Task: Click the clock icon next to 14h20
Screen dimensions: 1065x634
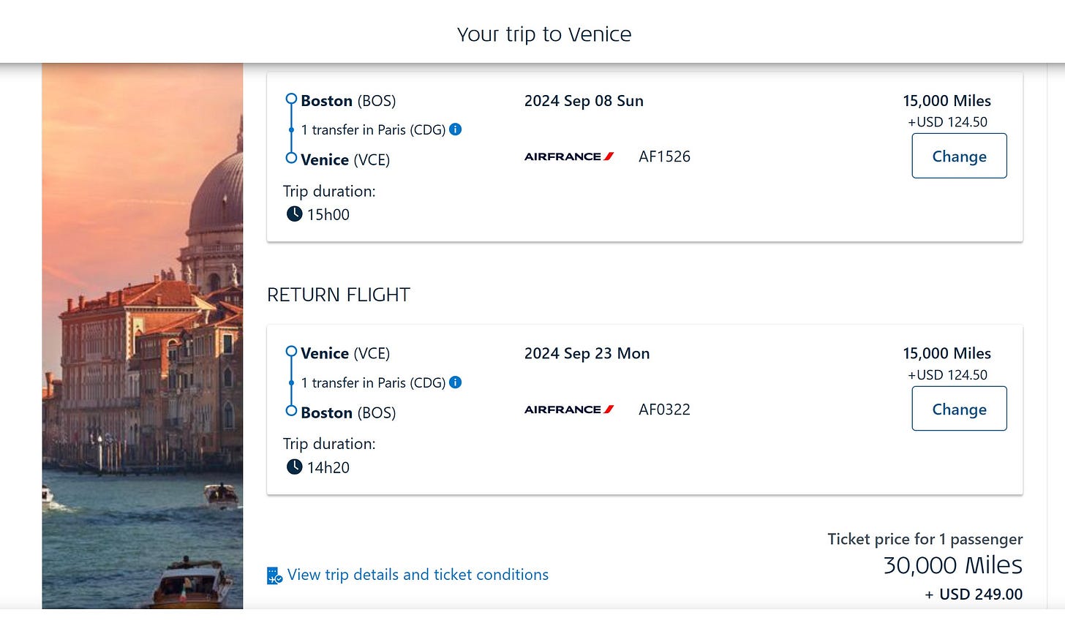Action: coord(294,467)
